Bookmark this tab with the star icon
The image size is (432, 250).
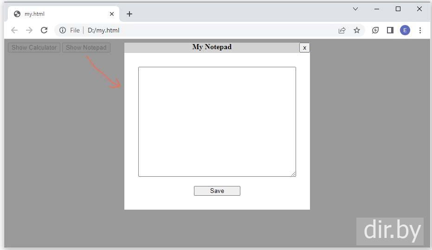click(357, 30)
